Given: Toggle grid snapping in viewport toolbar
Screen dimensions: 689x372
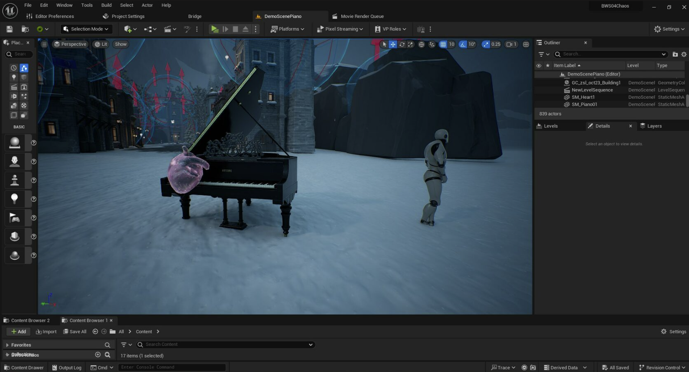Looking at the screenshot, I should pyautogui.click(x=443, y=44).
